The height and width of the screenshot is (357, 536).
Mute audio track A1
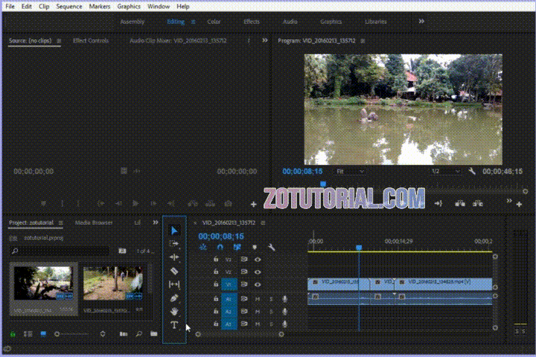coord(258,299)
